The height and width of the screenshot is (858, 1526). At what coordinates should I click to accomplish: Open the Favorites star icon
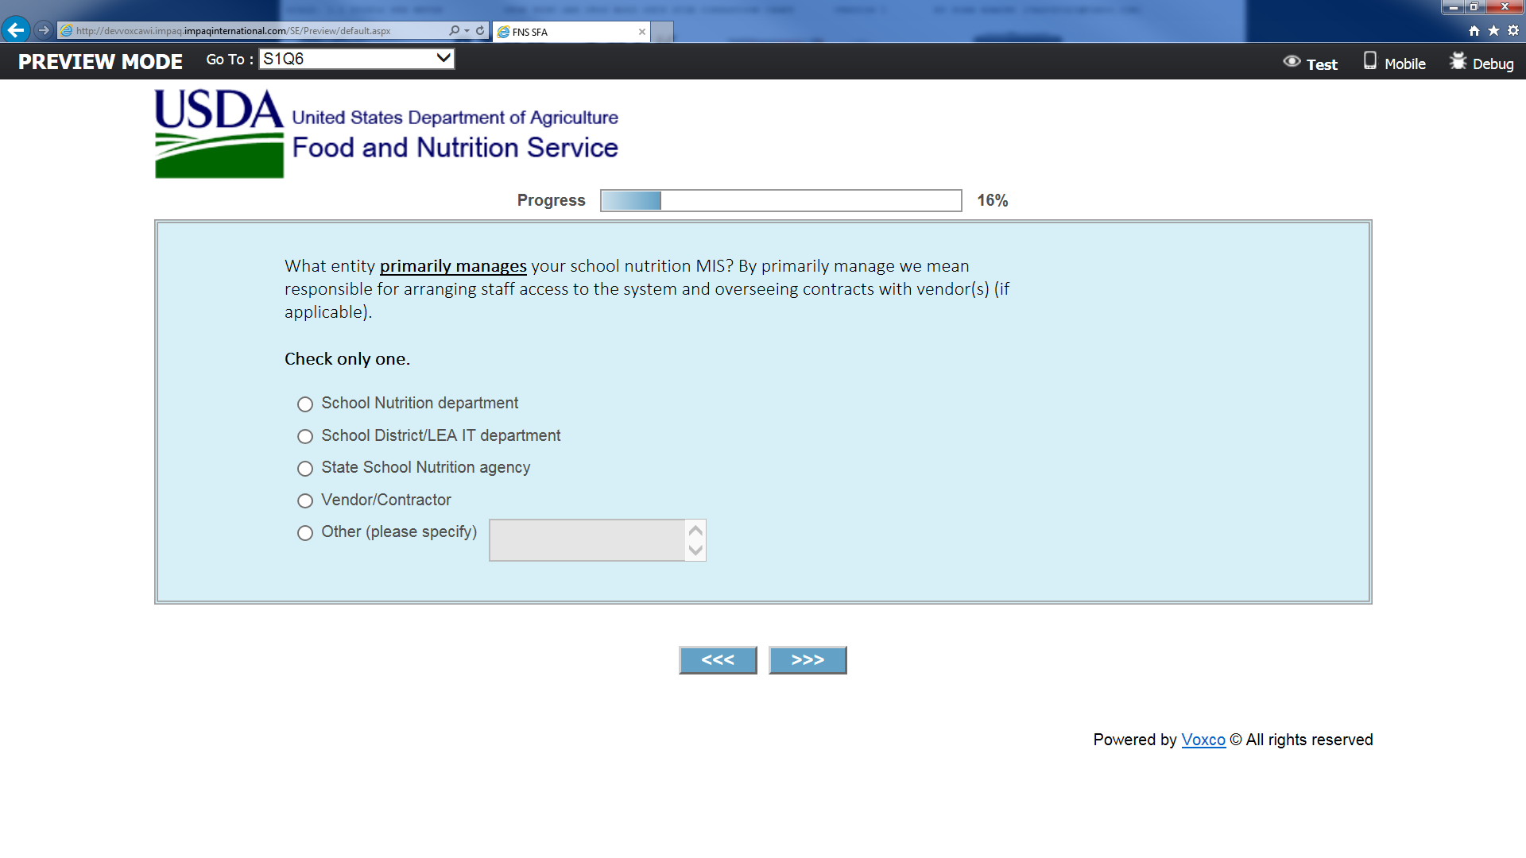[1493, 31]
